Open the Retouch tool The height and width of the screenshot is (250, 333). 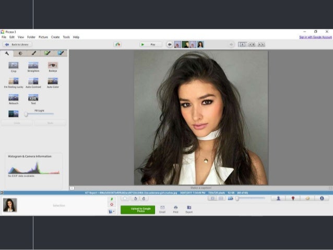pyautogui.click(x=14, y=98)
